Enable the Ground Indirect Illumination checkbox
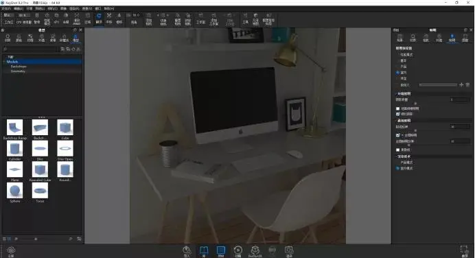This screenshot has height=258, width=475. click(397, 108)
